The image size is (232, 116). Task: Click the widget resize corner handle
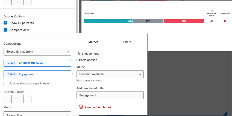225,113
